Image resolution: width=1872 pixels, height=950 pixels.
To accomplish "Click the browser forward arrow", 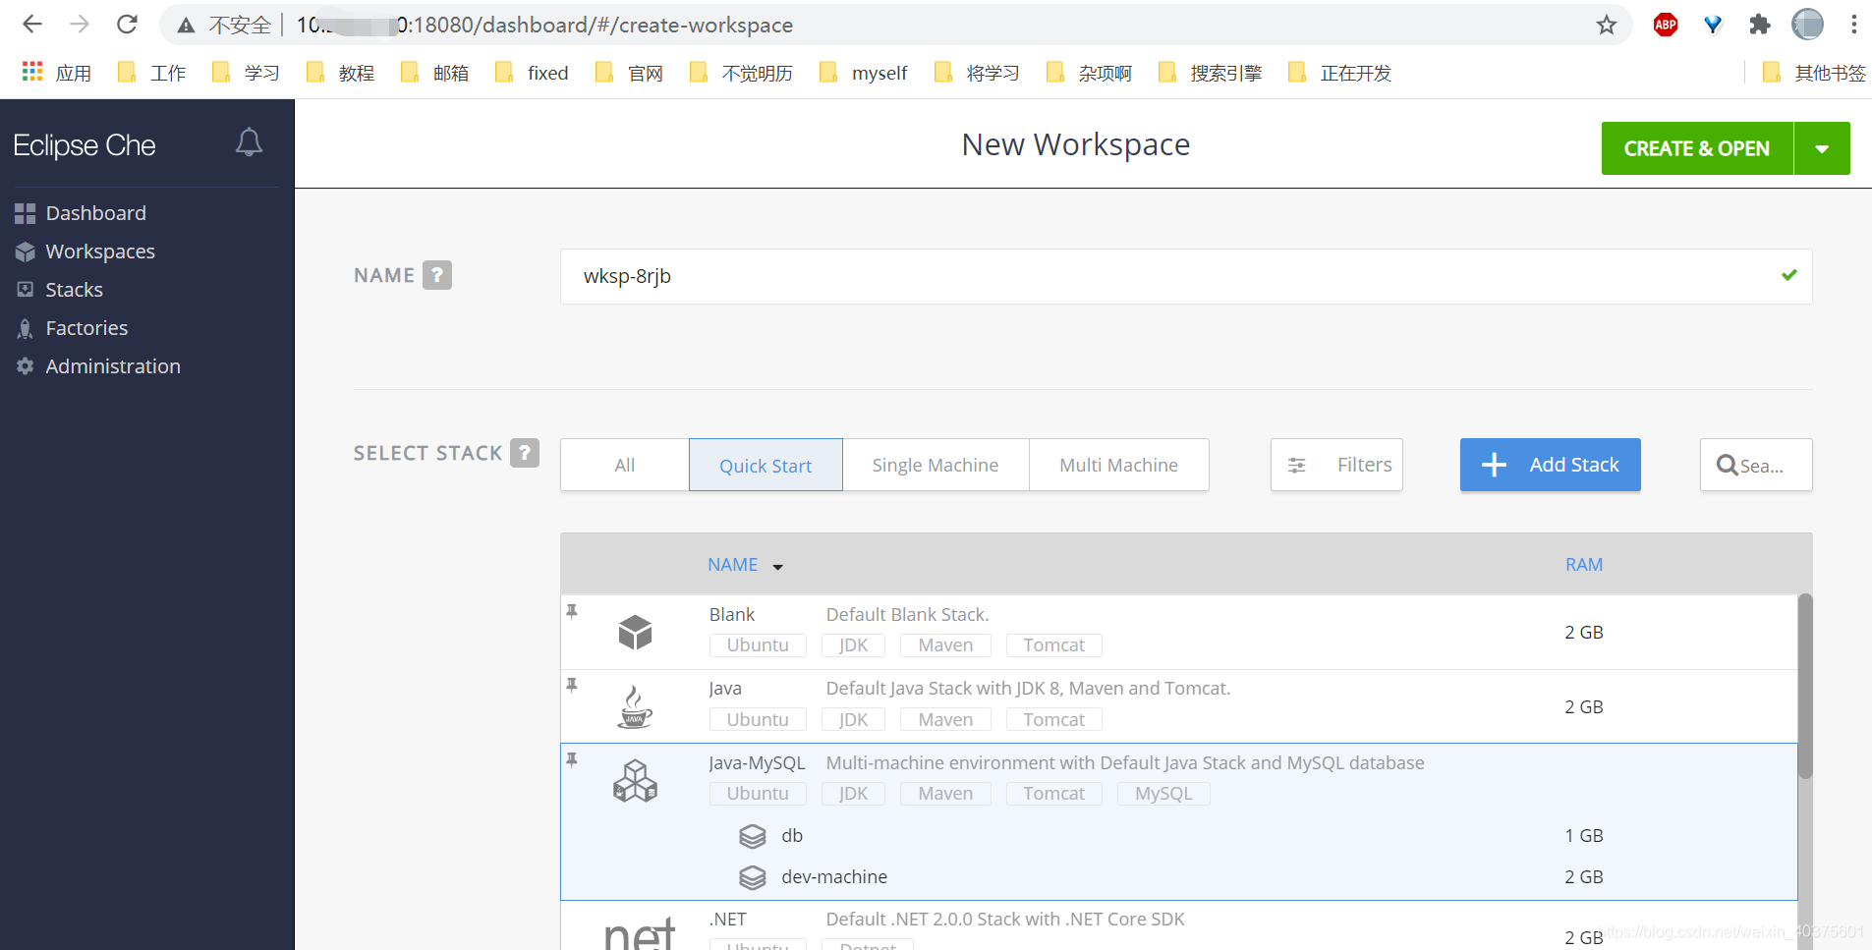I will (80, 25).
